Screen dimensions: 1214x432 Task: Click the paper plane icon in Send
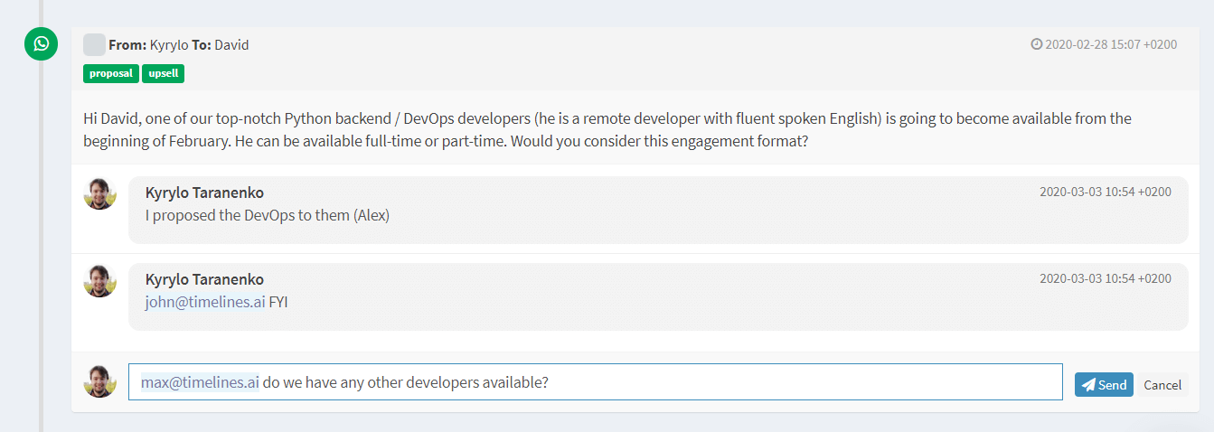pyautogui.click(x=1088, y=384)
